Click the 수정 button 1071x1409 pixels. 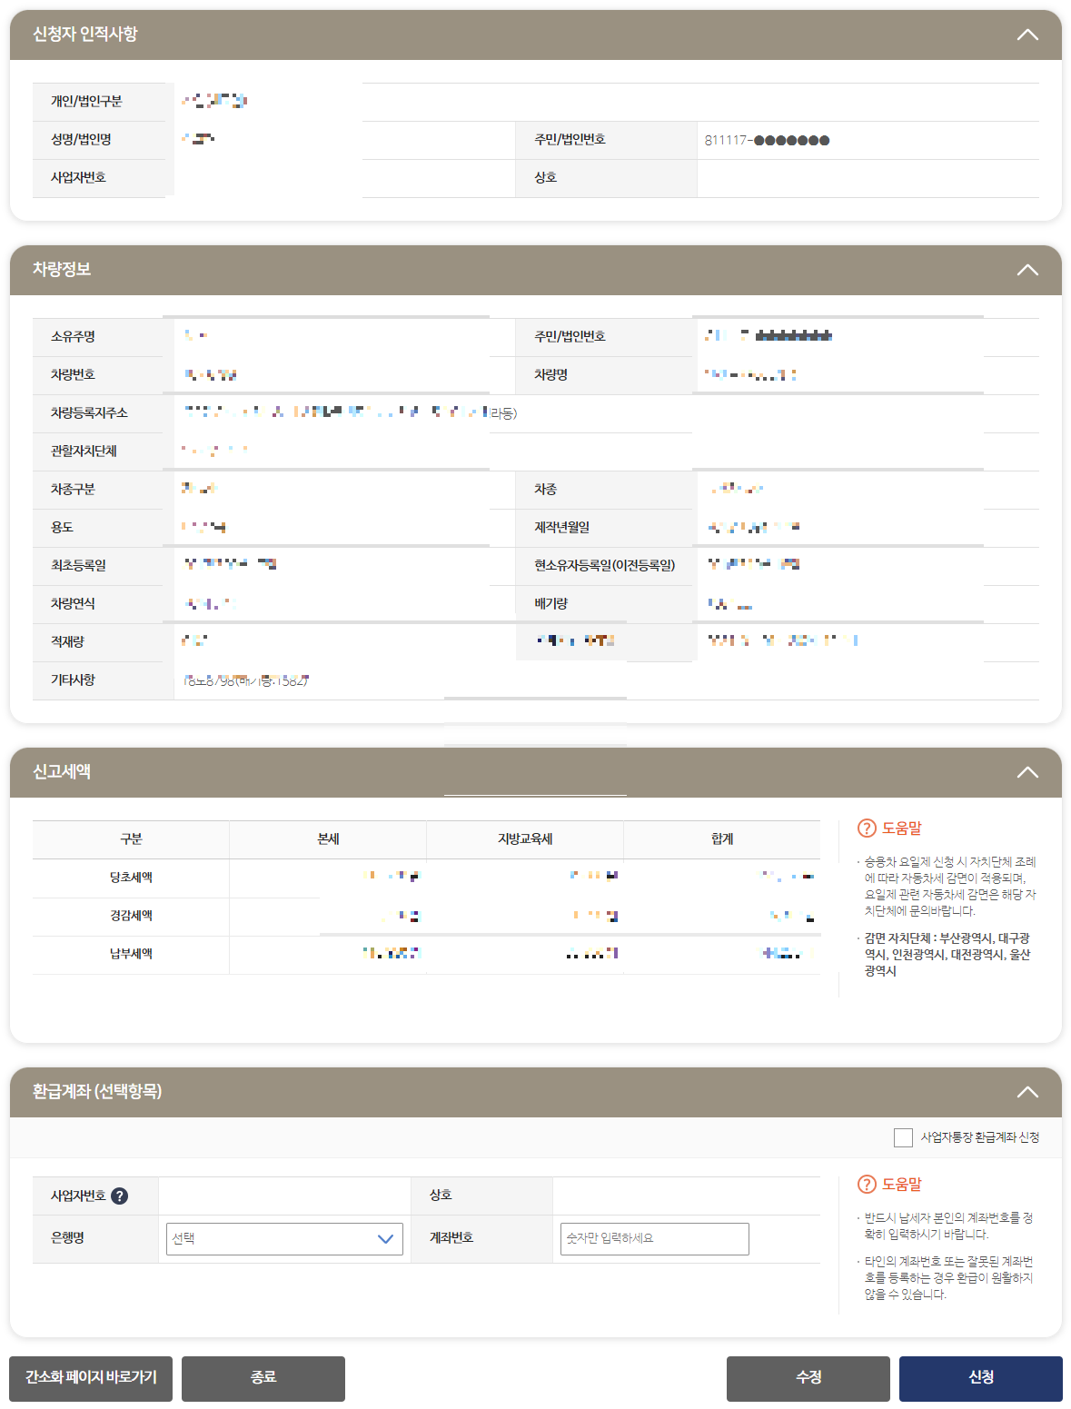point(807,1378)
